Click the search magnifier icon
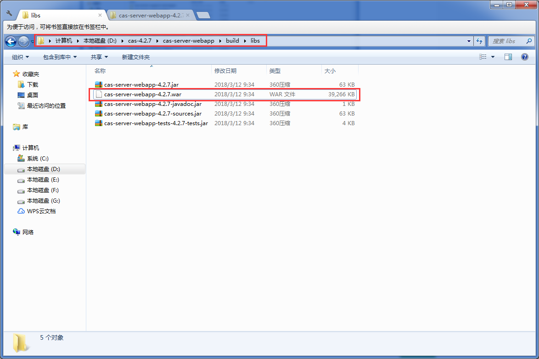The image size is (539, 359). (x=529, y=41)
